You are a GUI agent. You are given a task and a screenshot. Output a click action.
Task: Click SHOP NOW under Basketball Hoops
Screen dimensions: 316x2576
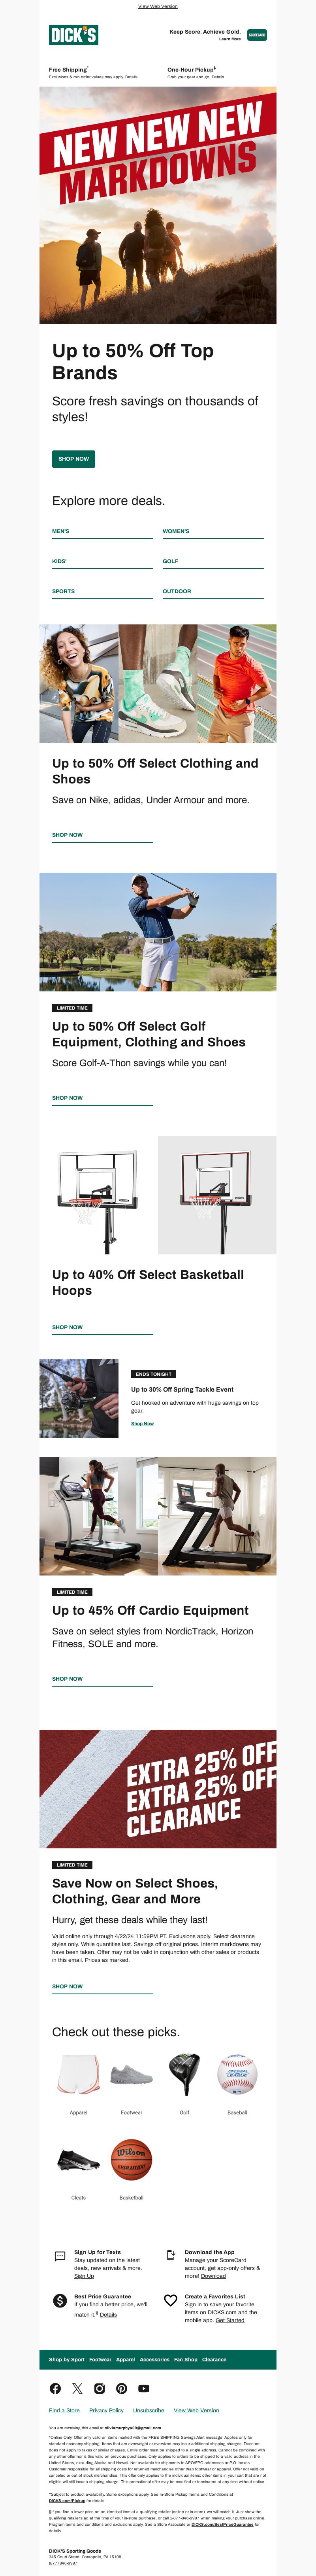(x=67, y=1327)
